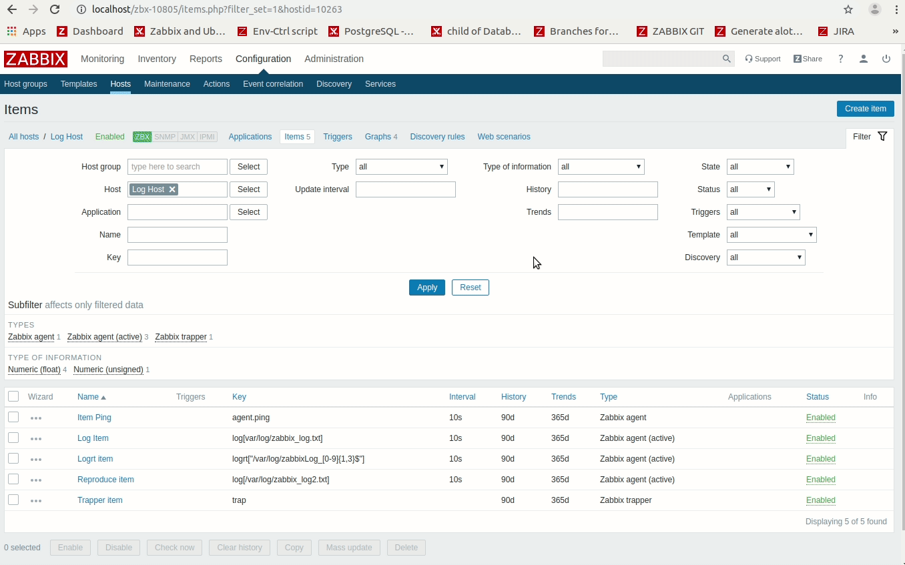Open the Apps bookmarks shortcut
The height and width of the screenshot is (565, 905).
(x=27, y=31)
